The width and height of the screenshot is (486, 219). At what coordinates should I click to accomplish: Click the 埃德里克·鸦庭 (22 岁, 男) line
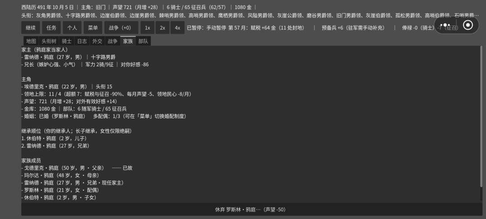[x=67, y=87]
